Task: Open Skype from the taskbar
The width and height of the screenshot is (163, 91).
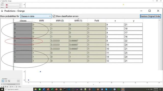Action: coord(106,89)
